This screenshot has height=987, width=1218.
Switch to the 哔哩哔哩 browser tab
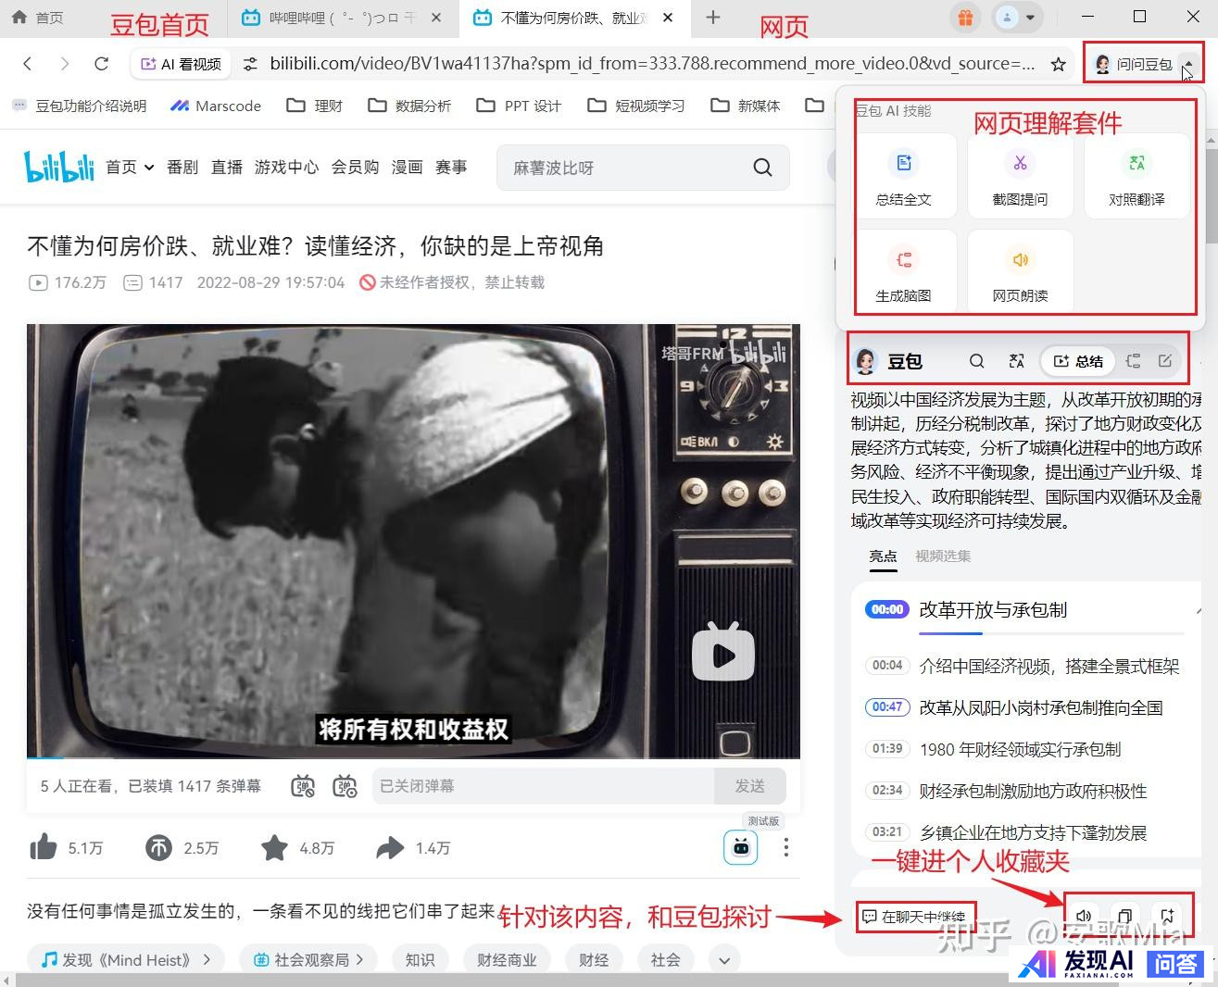pyautogui.click(x=343, y=18)
